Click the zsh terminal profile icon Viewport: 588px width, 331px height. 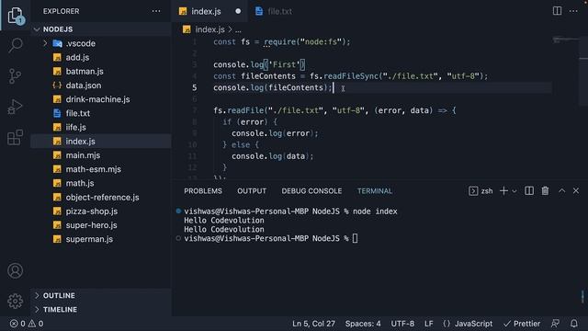pyautogui.click(x=473, y=191)
